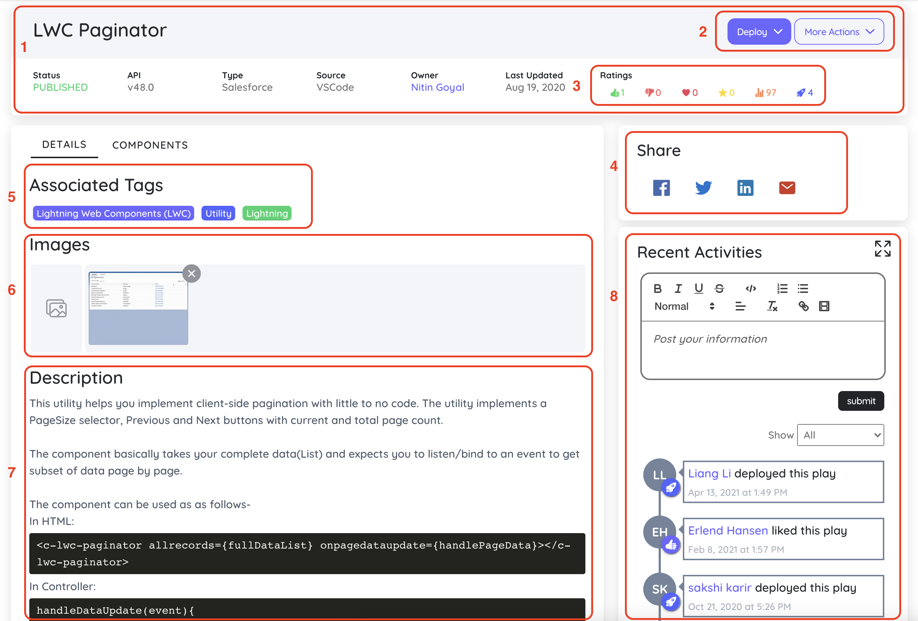Click the SK avatar in activities

659,589
